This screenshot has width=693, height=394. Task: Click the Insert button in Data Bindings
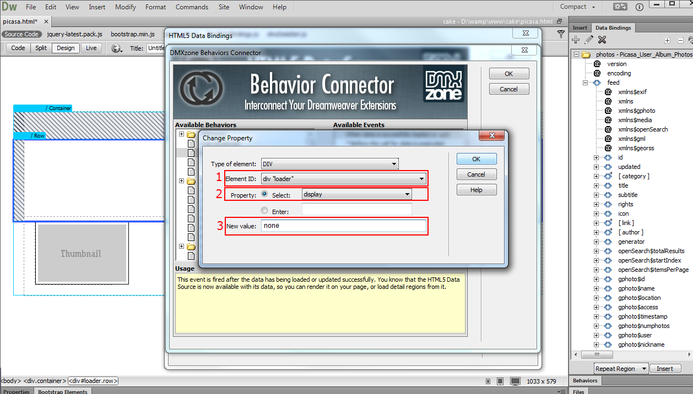tap(665, 369)
